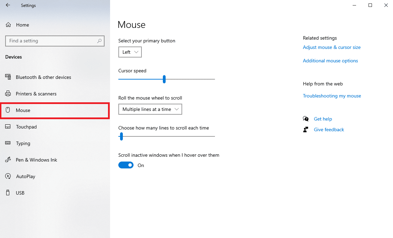Click the Bluetooth & other devices icon

[8, 77]
